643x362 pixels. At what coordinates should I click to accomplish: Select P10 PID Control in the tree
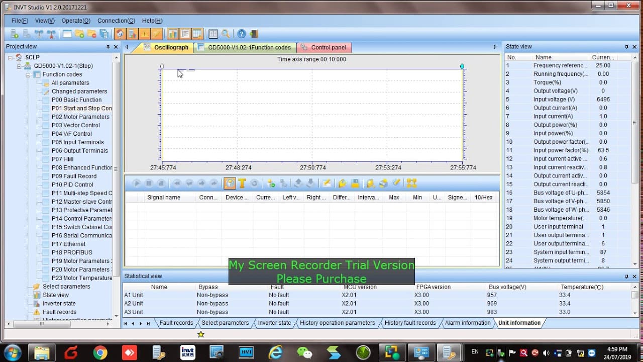(x=72, y=185)
